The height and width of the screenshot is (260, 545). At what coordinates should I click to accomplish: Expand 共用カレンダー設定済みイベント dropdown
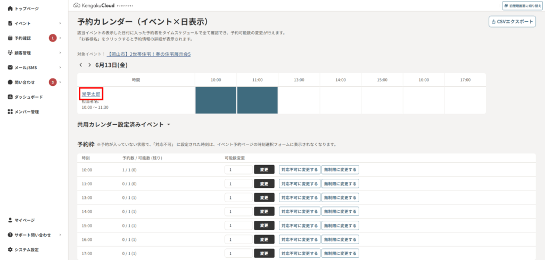point(169,125)
